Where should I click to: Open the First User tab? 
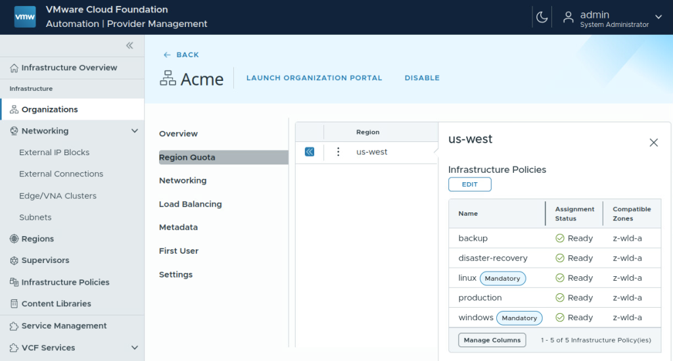[x=179, y=251]
